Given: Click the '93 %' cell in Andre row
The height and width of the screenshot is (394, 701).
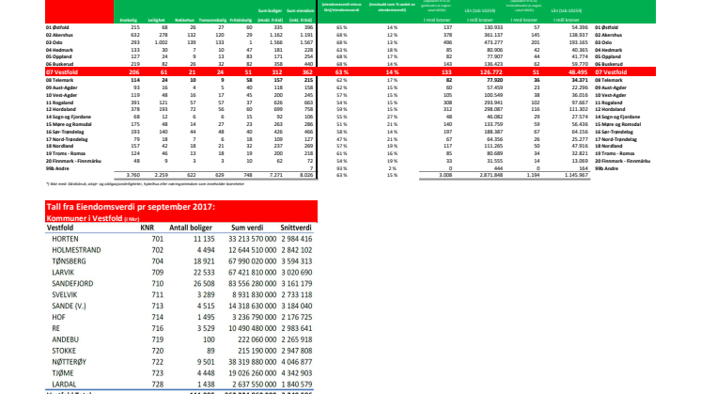Looking at the screenshot, I should pyautogui.click(x=341, y=168).
